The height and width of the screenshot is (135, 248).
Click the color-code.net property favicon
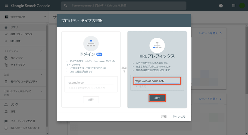click(x=6, y=17)
